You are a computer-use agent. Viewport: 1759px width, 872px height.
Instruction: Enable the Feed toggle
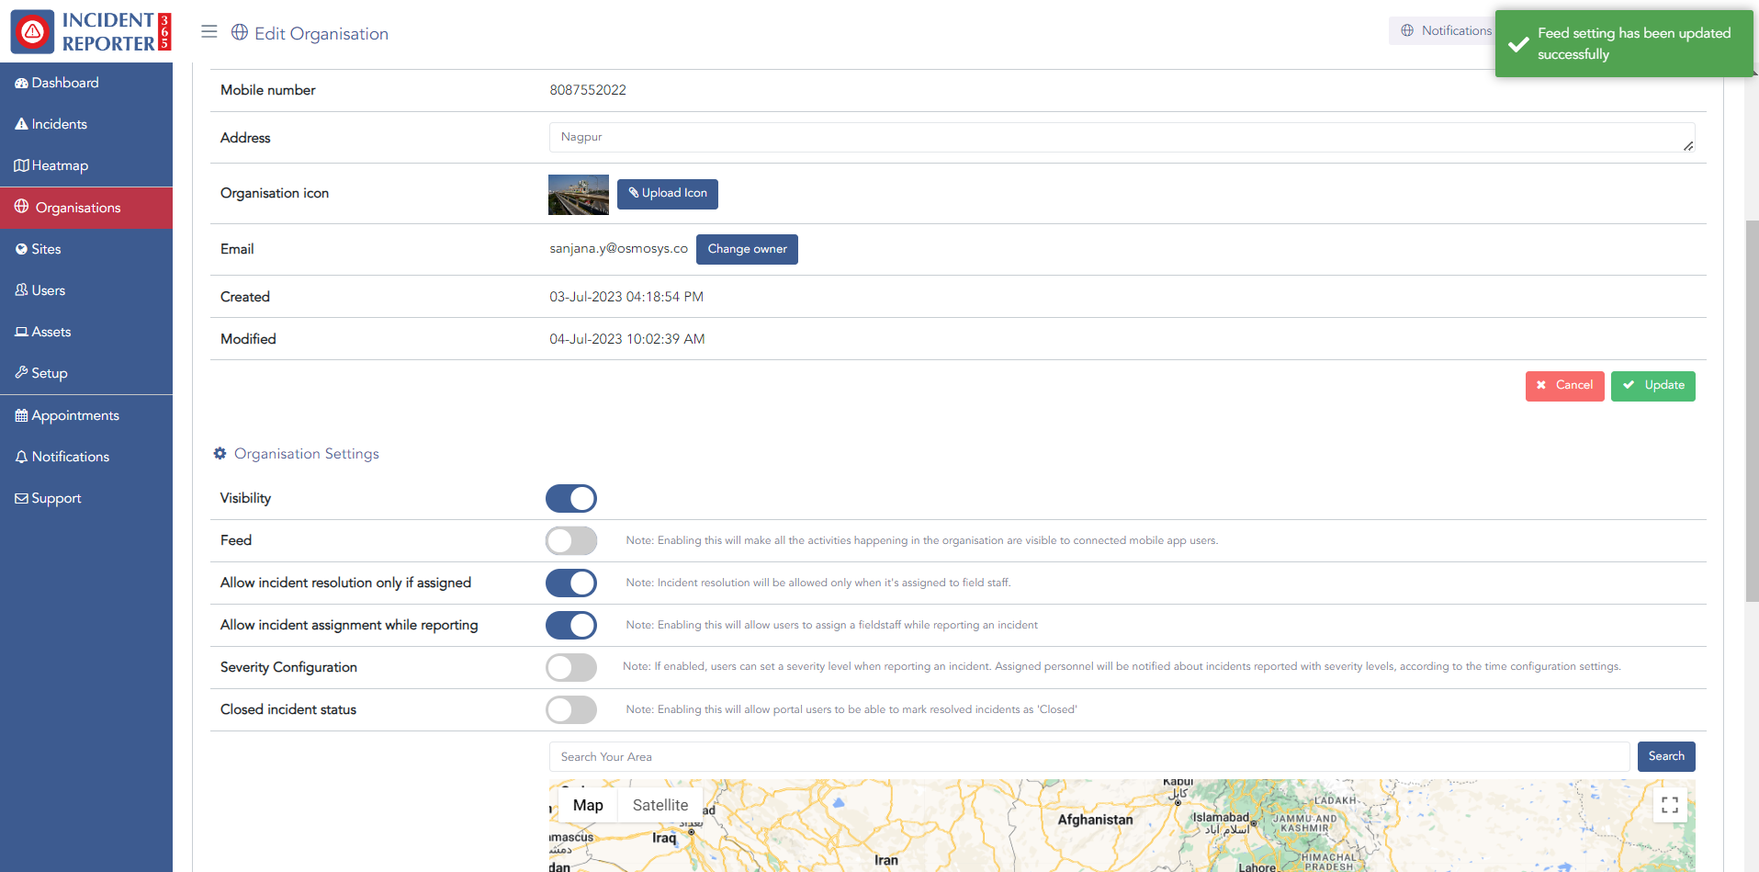570,541
